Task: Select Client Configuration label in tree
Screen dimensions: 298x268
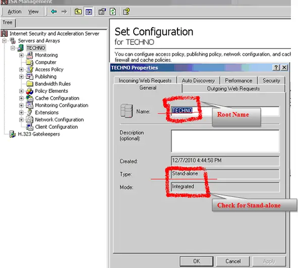Action: (56, 127)
